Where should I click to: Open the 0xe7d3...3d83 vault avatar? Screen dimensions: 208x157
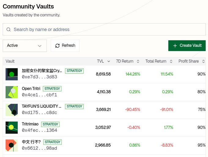pos(12,74)
